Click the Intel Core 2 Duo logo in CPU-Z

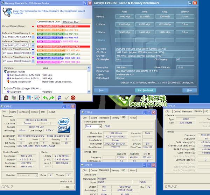(64, 125)
